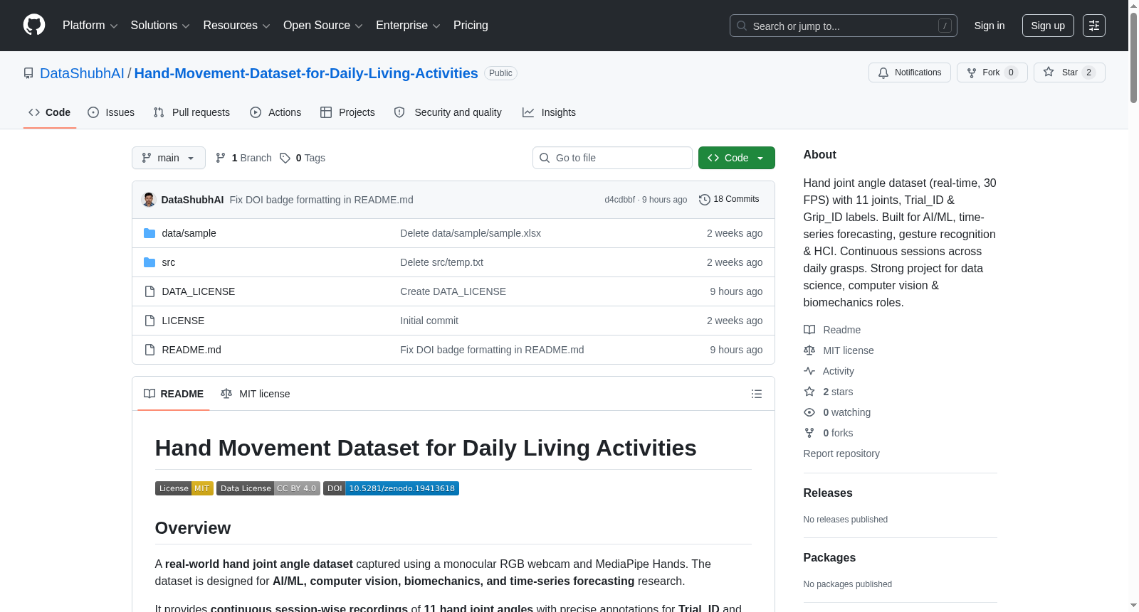The image size is (1139, 612).
Task: Switch to the Actions tab
Action: pyautogui.click(x=275, y=112)
